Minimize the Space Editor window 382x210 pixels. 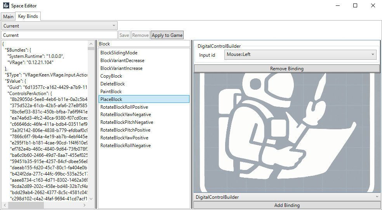point(338,5)
